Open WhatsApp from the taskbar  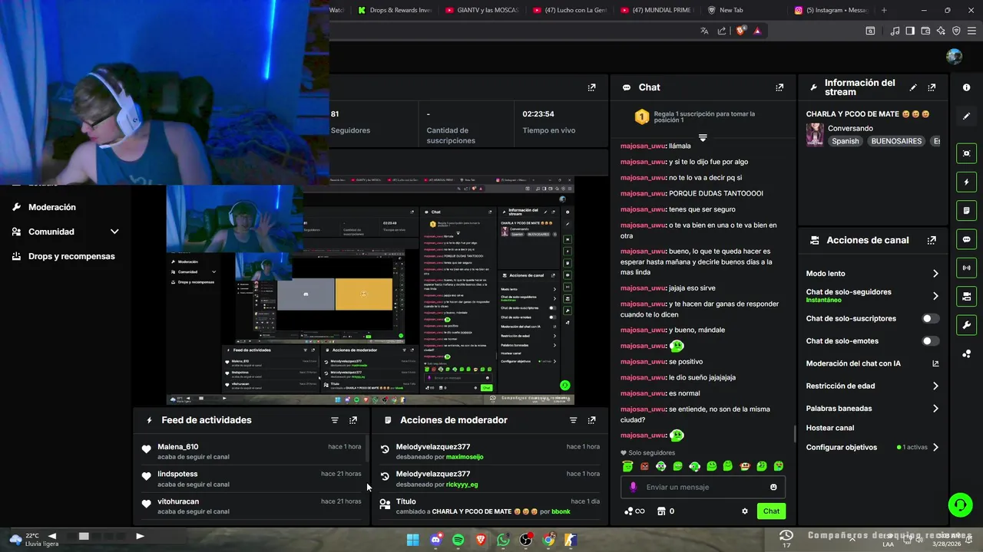(503, 540)
